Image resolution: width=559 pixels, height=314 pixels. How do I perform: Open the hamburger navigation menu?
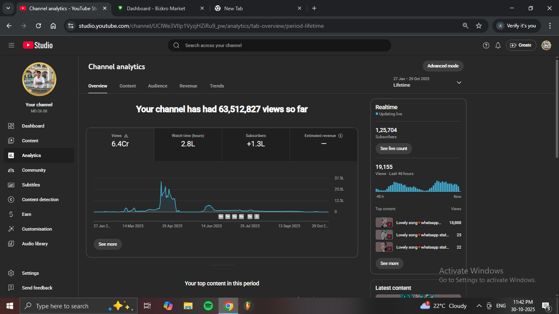pos(11,45)
